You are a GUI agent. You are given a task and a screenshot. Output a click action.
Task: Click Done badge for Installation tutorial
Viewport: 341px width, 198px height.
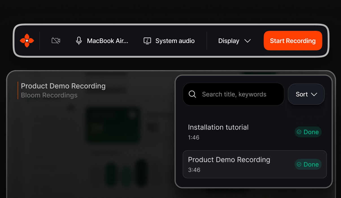(x=308, y=132)
